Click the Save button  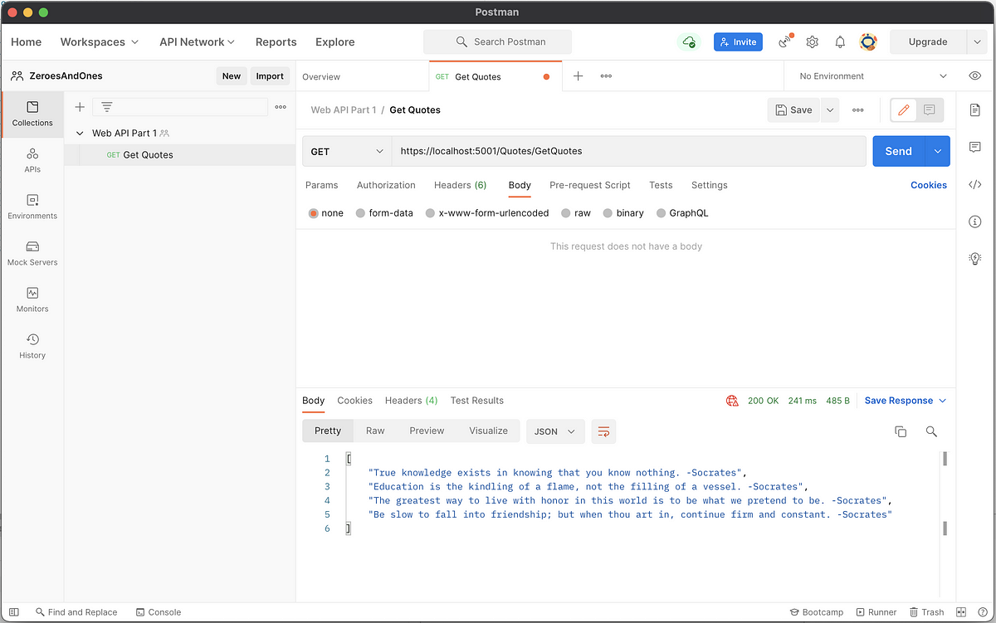(x=794, y=110)
